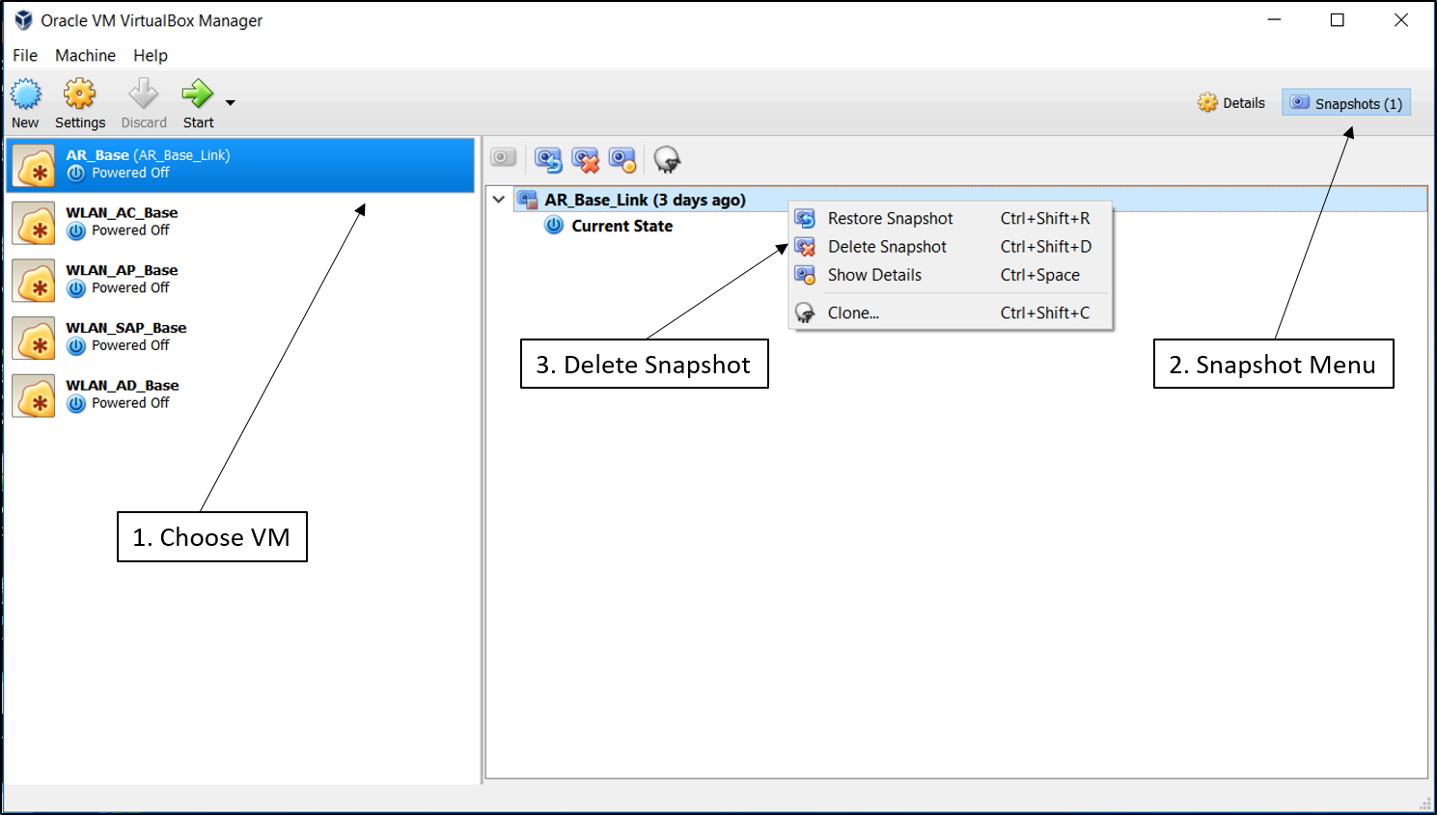Click the AR_Base VM OS icon
Viewport: 1437px width, 815px height.
click(34, 166)
